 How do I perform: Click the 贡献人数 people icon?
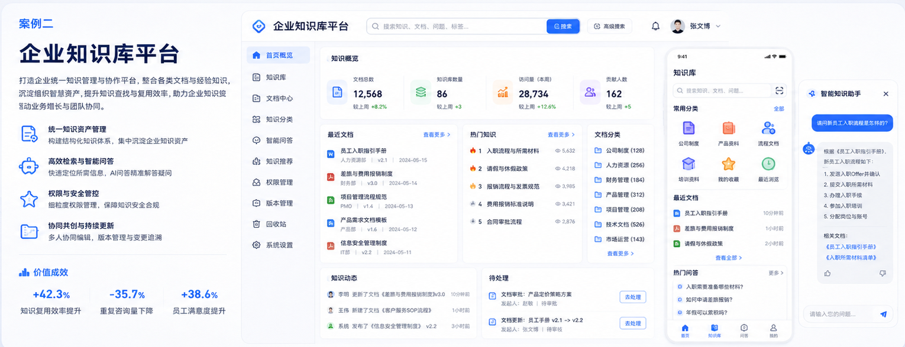[590, 92]
